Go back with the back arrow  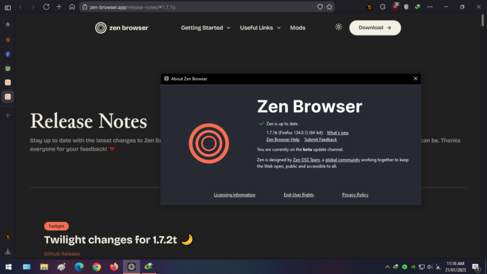[x=20, y=7]
